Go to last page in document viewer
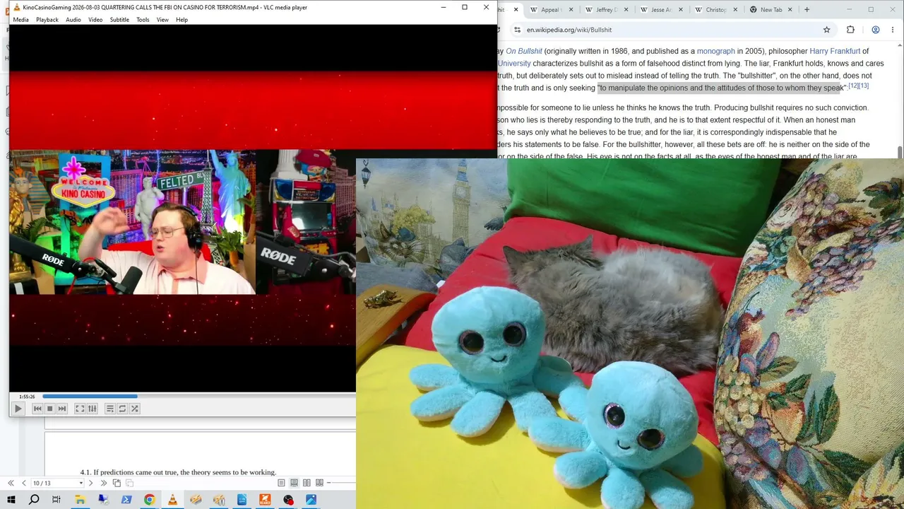Image resolution: width=904 pixels, height=509 pixels. (x=103, y=483)
